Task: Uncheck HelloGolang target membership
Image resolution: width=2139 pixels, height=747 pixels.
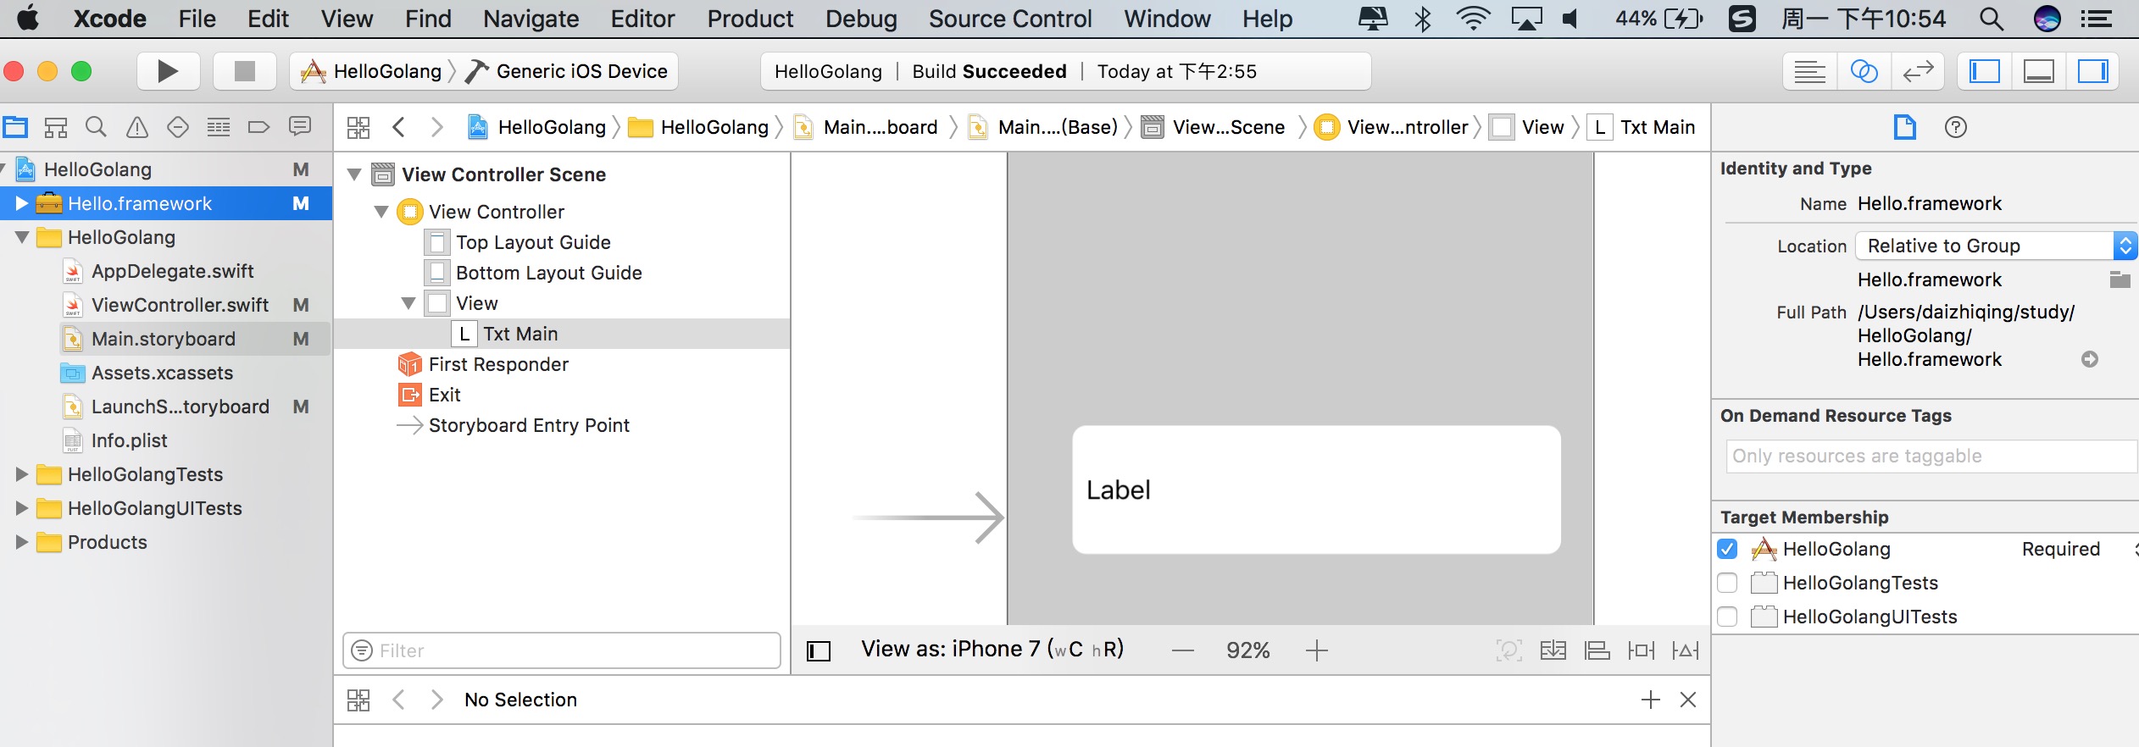Action: tap(1727, 549)
